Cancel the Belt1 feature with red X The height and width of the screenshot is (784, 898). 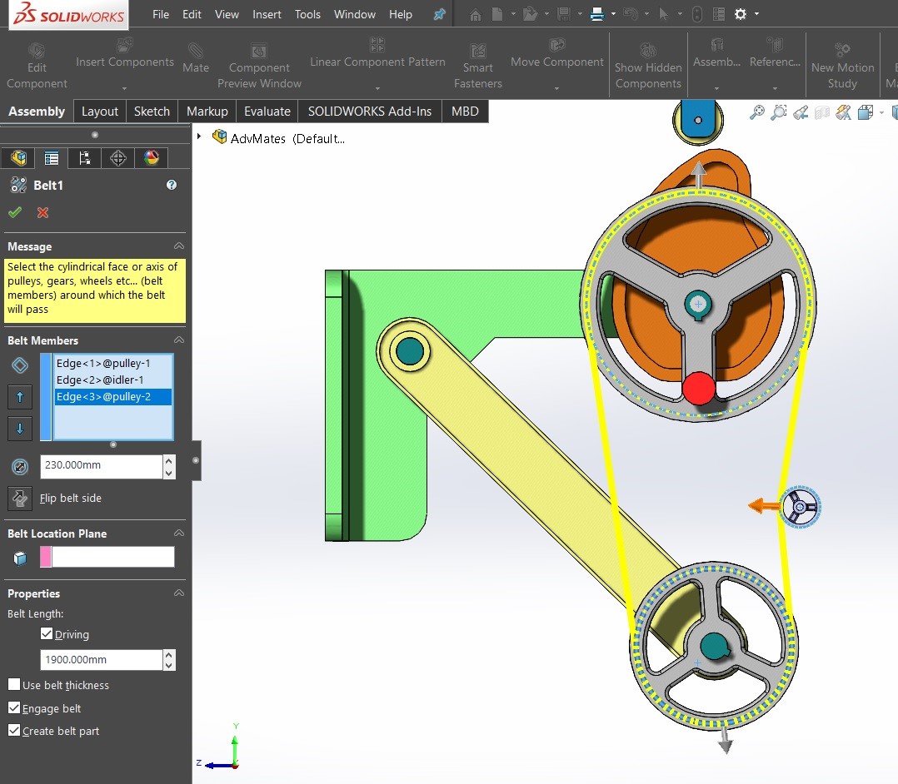pyautogui.click(x=41, y=212)
